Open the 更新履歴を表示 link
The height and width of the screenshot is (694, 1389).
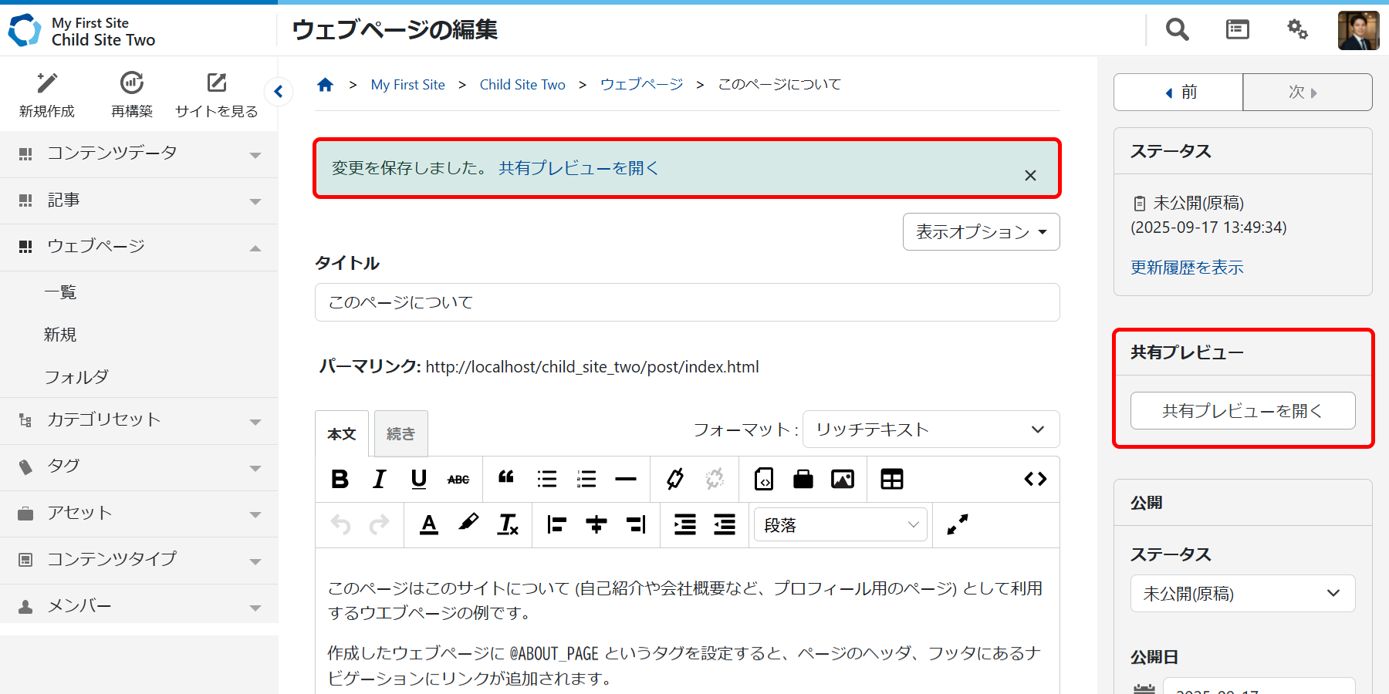click(1187, 268)
